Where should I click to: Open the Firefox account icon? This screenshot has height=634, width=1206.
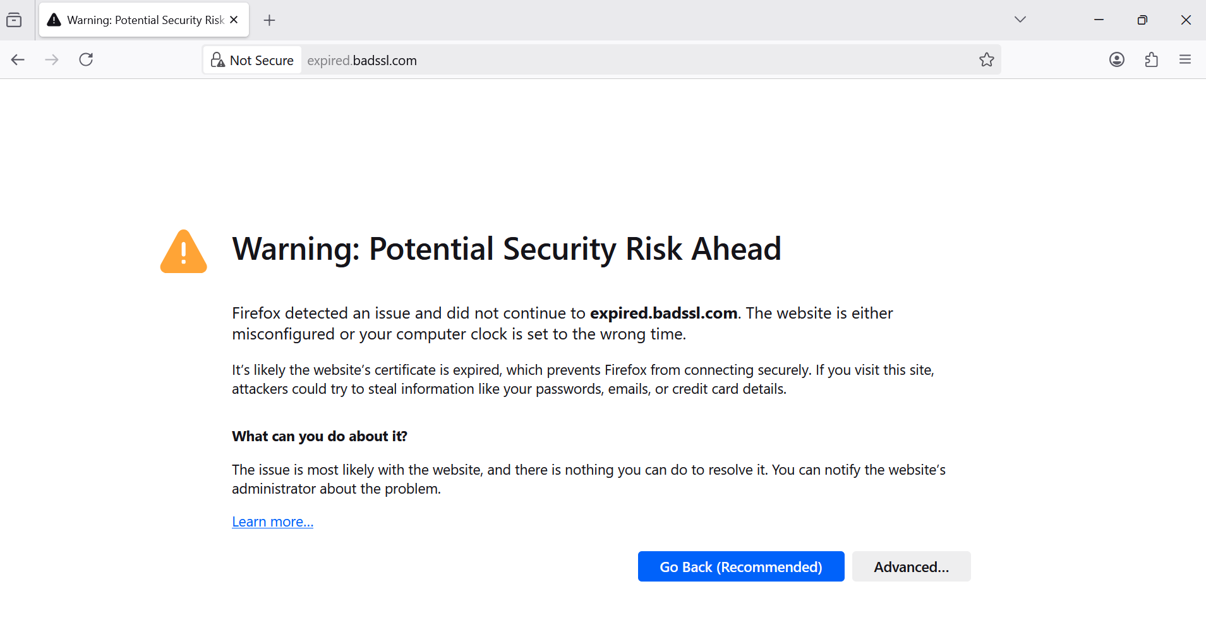tap(1116, 60)
